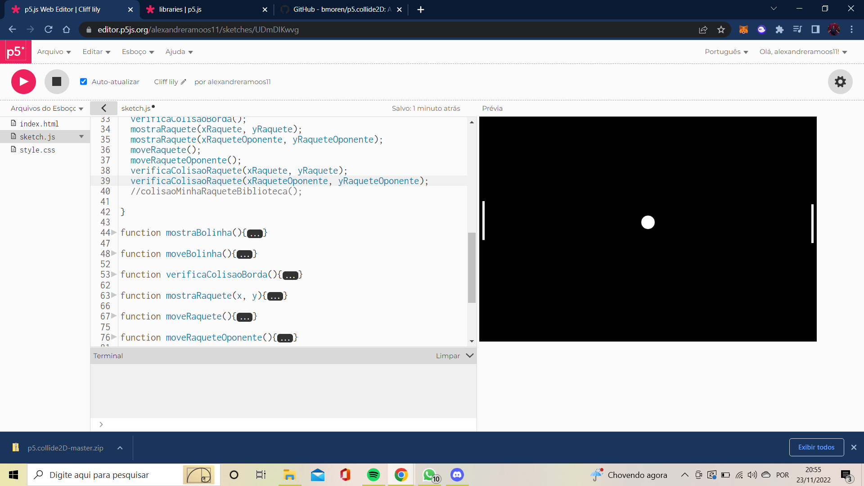The image size is (864, 486).
Task: Open the Arquivo menu
Action: pyautogui.click(x=54, y=52)
